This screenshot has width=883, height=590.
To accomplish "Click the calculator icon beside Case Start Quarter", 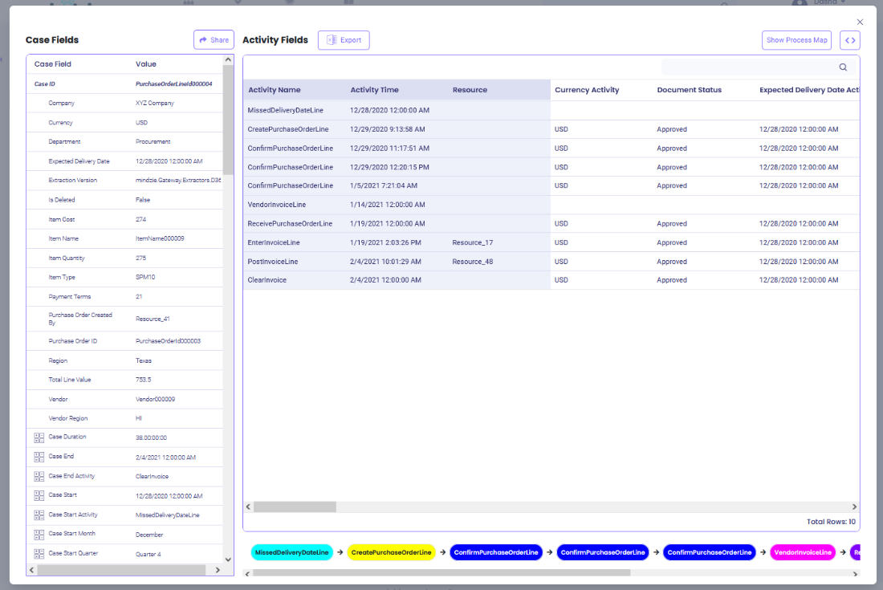I will point(39,553).
